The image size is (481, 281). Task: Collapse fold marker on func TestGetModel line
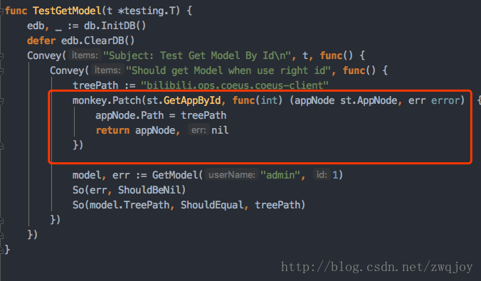pos(1,11)
